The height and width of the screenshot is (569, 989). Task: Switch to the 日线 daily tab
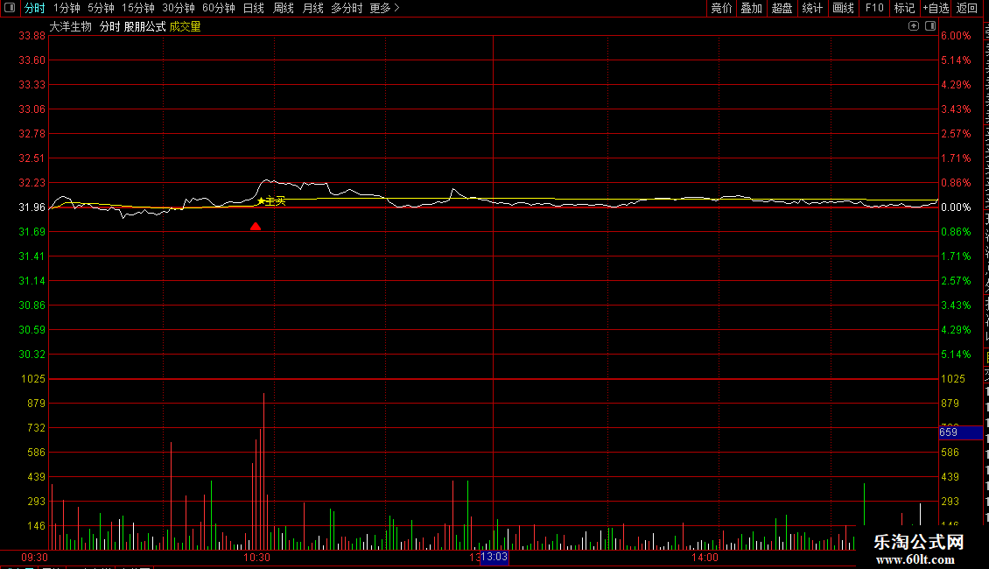[x=254, y=8]
